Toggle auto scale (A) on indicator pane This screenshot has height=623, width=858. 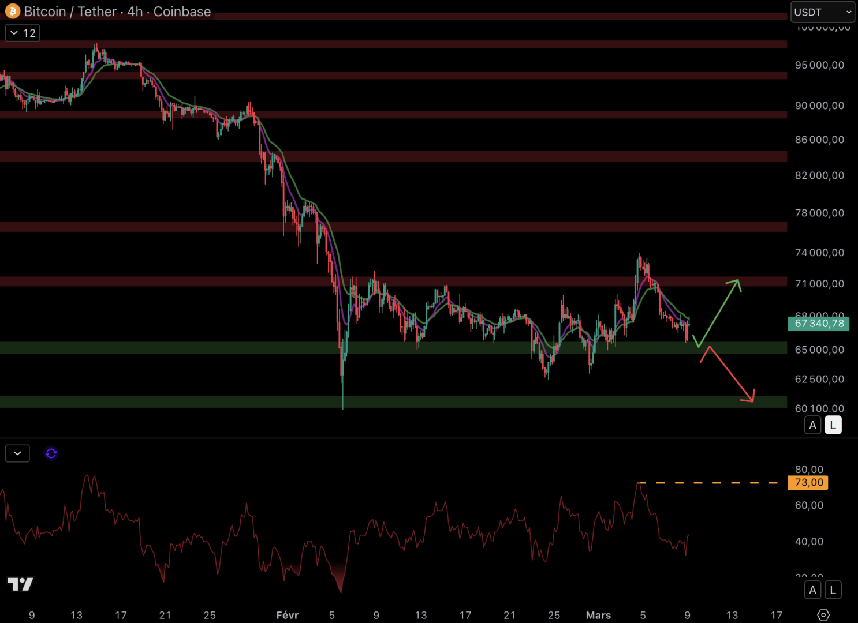[812, 590]
